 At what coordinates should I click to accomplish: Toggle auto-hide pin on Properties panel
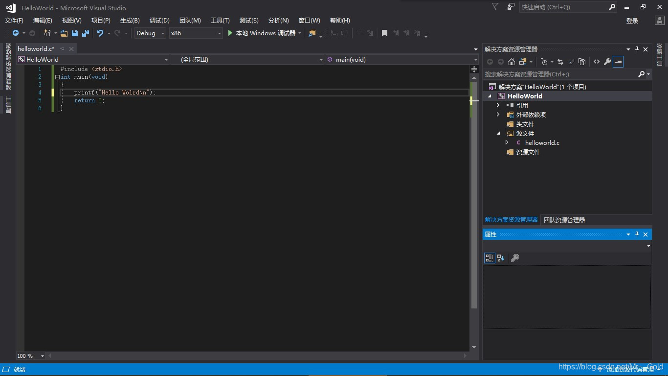pyautogui.click(x=637, y=235)
